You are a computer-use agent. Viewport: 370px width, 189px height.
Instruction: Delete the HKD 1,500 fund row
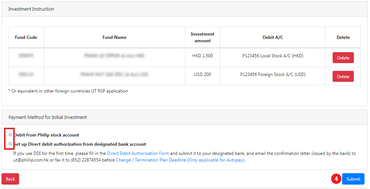point(343,58)
